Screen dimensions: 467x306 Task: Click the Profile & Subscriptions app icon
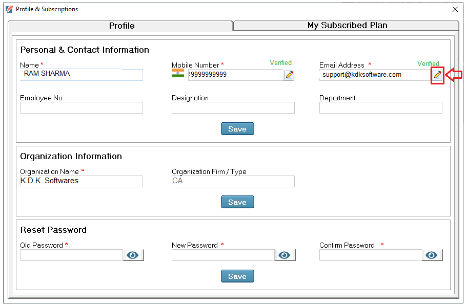point(9,9)
